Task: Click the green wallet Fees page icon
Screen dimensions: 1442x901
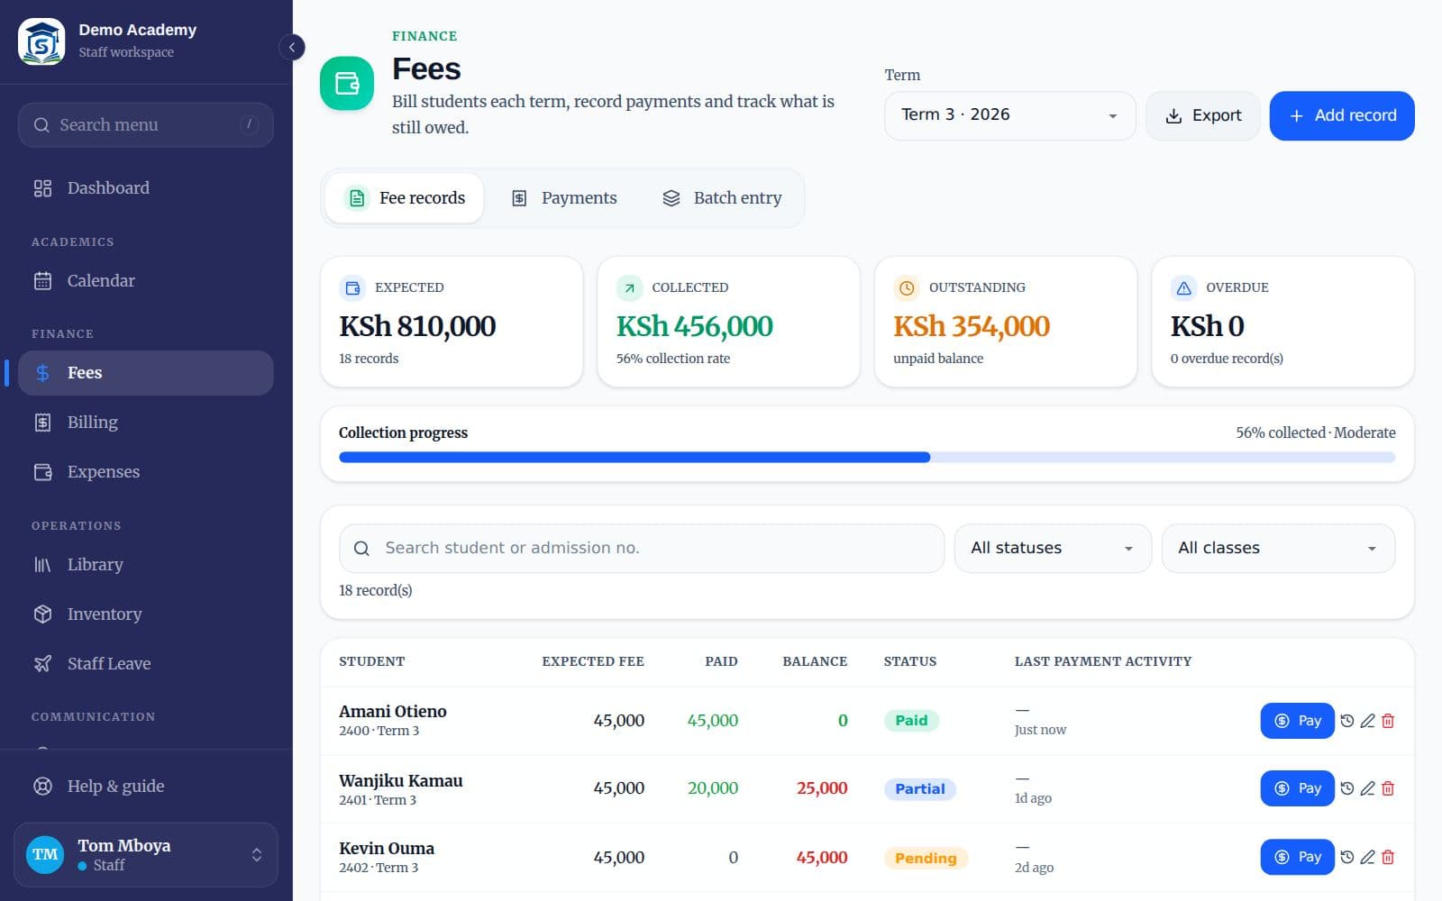Action: (347, 83)
